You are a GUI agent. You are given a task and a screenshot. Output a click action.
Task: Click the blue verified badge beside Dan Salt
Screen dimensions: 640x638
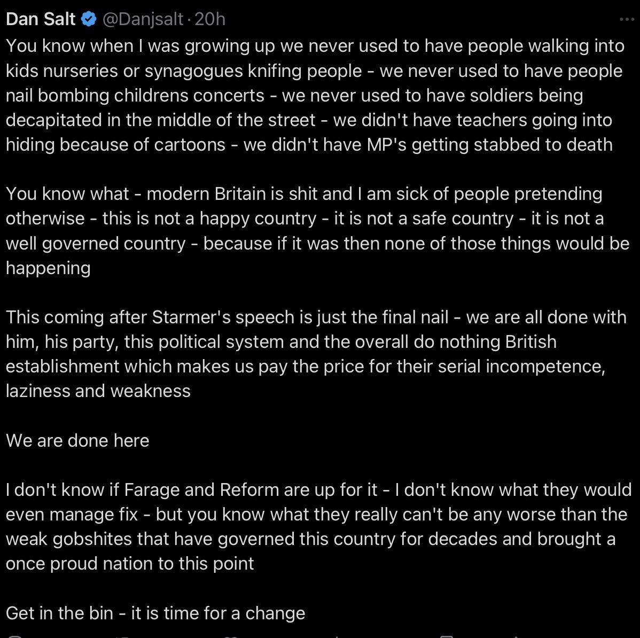coord(89,20)
